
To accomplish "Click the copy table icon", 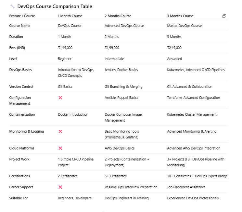I will click(x=224, y=16).
